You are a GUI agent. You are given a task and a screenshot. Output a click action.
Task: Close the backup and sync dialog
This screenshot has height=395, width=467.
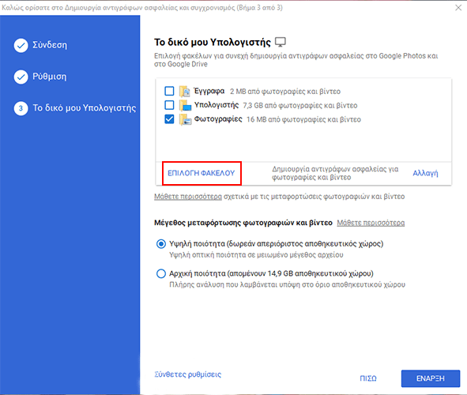pos(458,8)
